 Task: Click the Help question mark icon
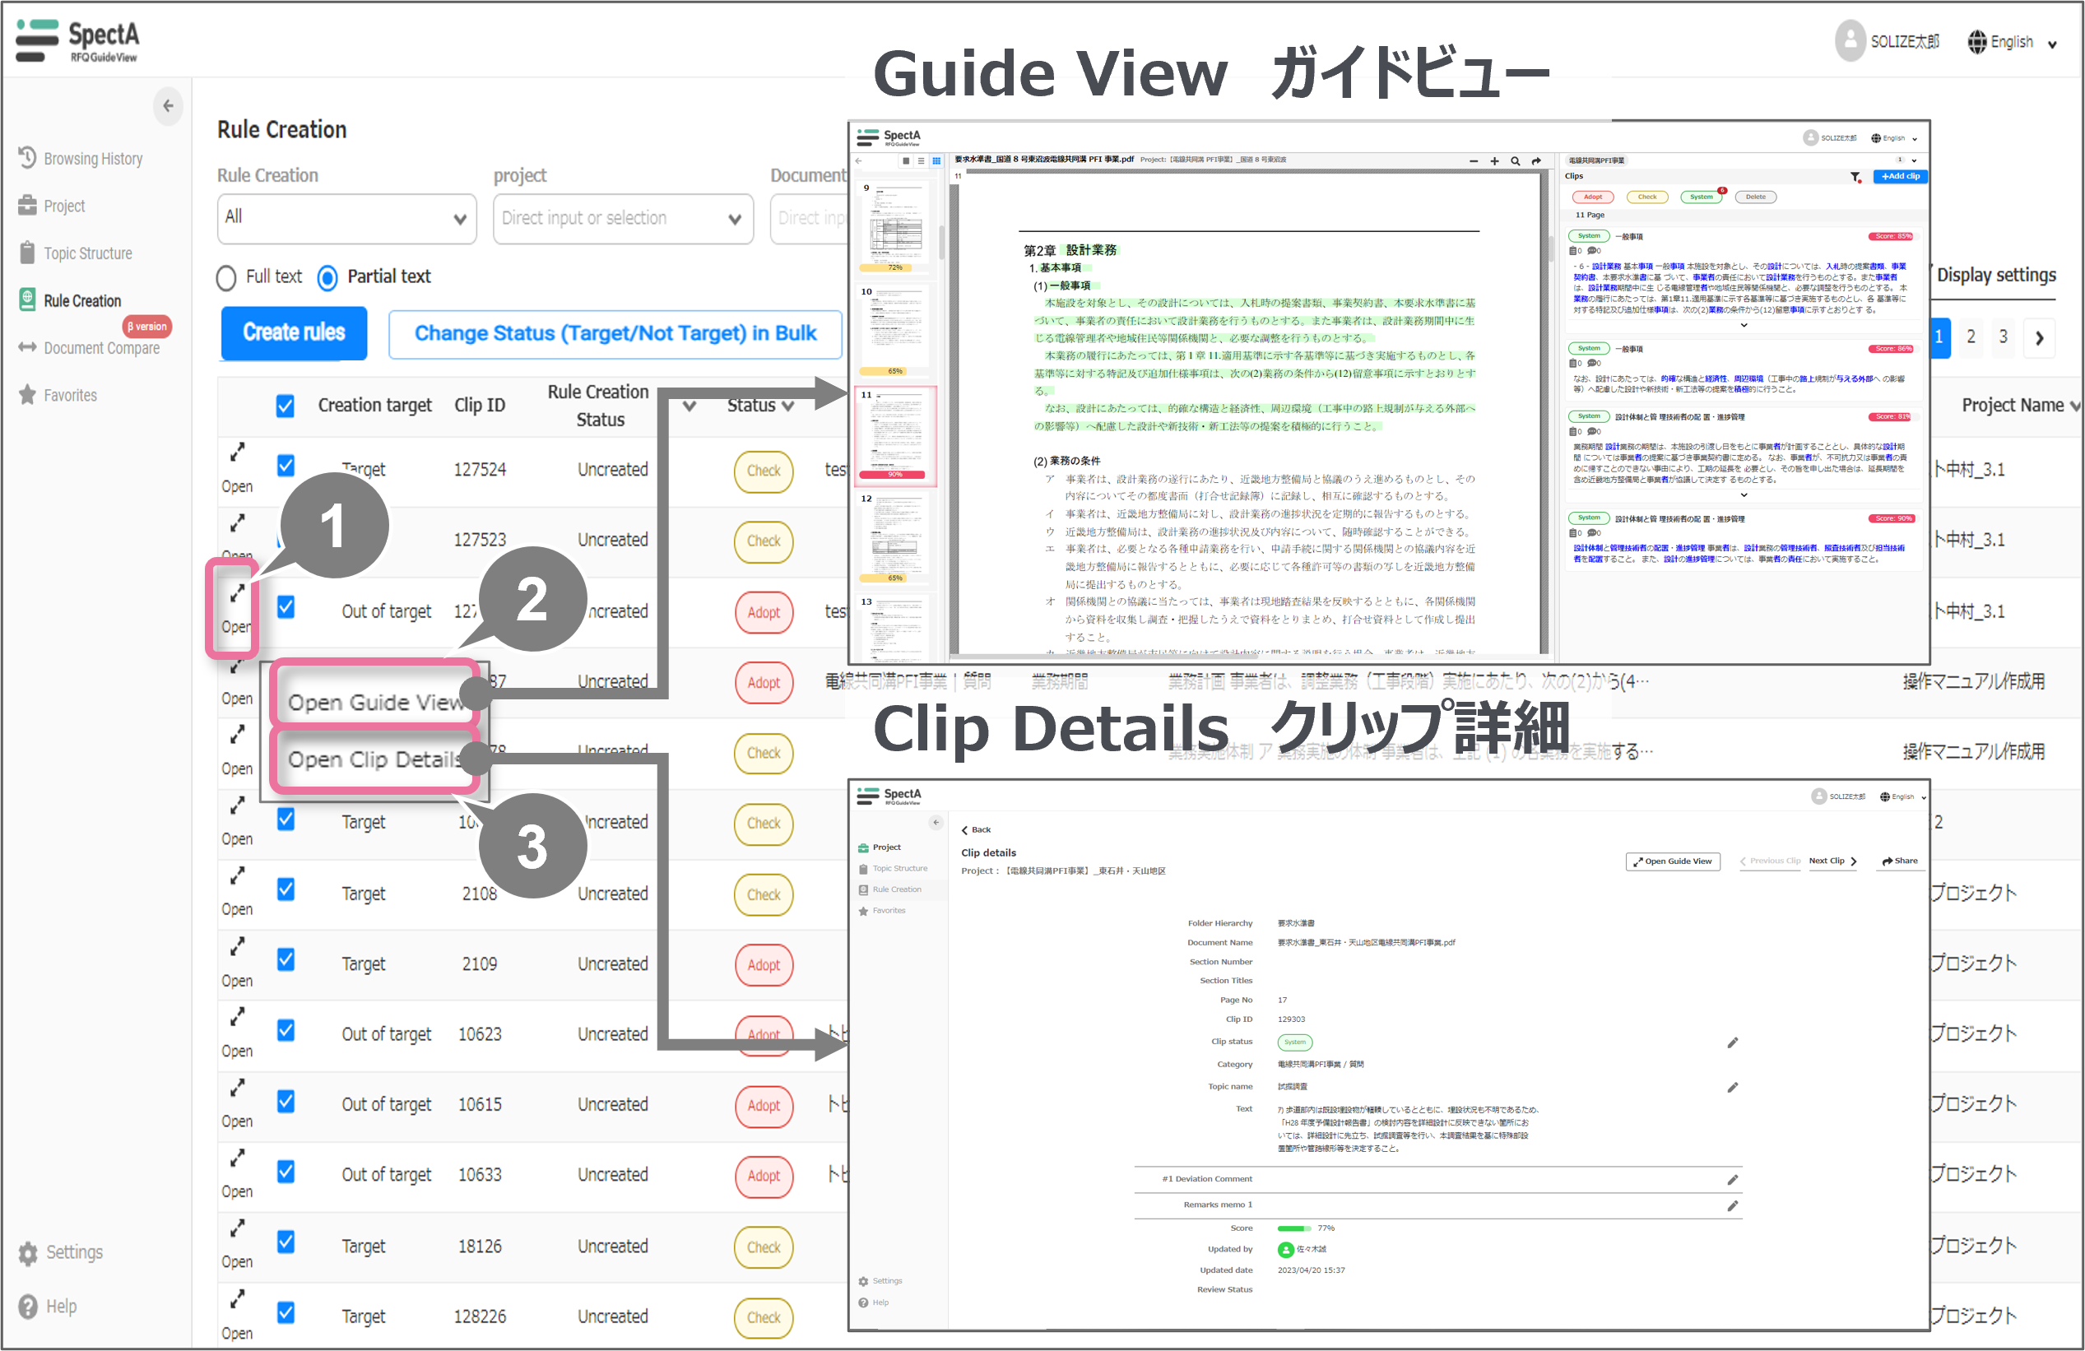pyautogui.click(x=29, y=1307)
